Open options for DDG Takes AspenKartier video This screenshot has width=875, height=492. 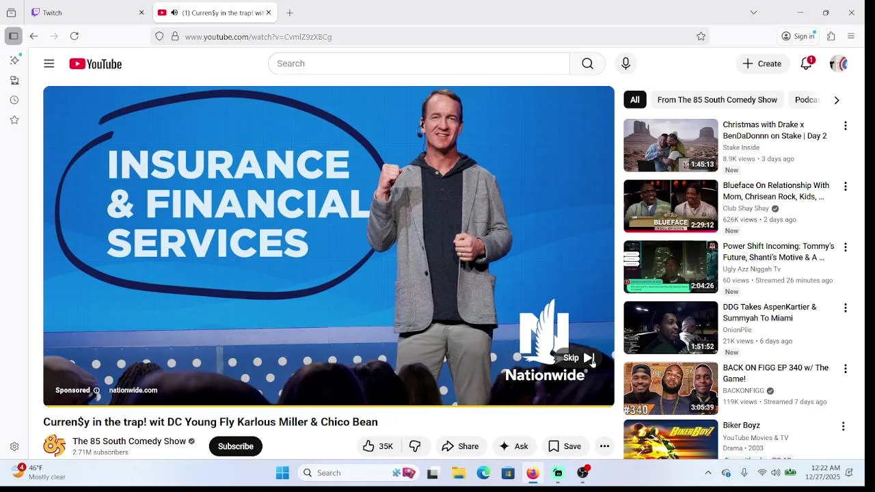click(846, 308)
